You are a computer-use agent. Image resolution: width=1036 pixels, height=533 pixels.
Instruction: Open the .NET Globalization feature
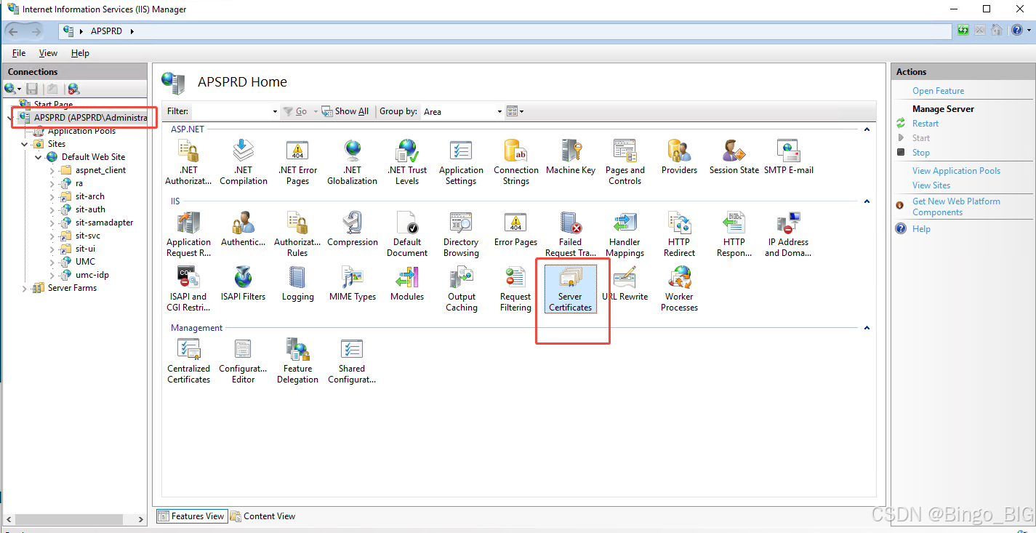click(x=353, y=162)
